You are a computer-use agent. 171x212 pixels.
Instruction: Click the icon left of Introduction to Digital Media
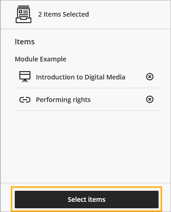point(25,77)
